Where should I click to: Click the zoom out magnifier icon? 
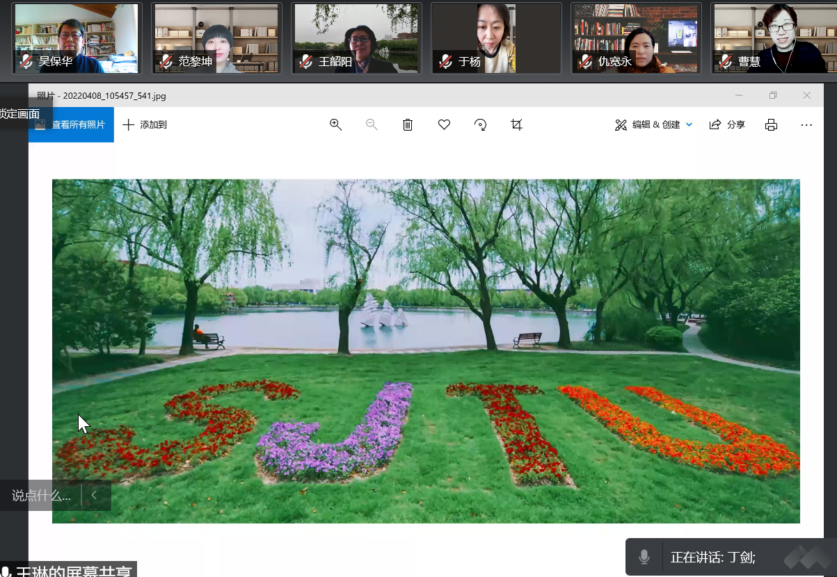372,124
